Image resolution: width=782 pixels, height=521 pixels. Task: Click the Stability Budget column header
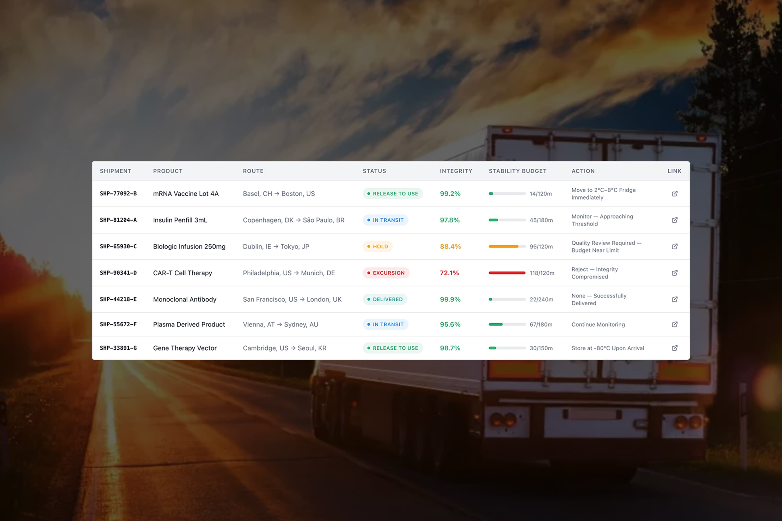coord(517,171)
